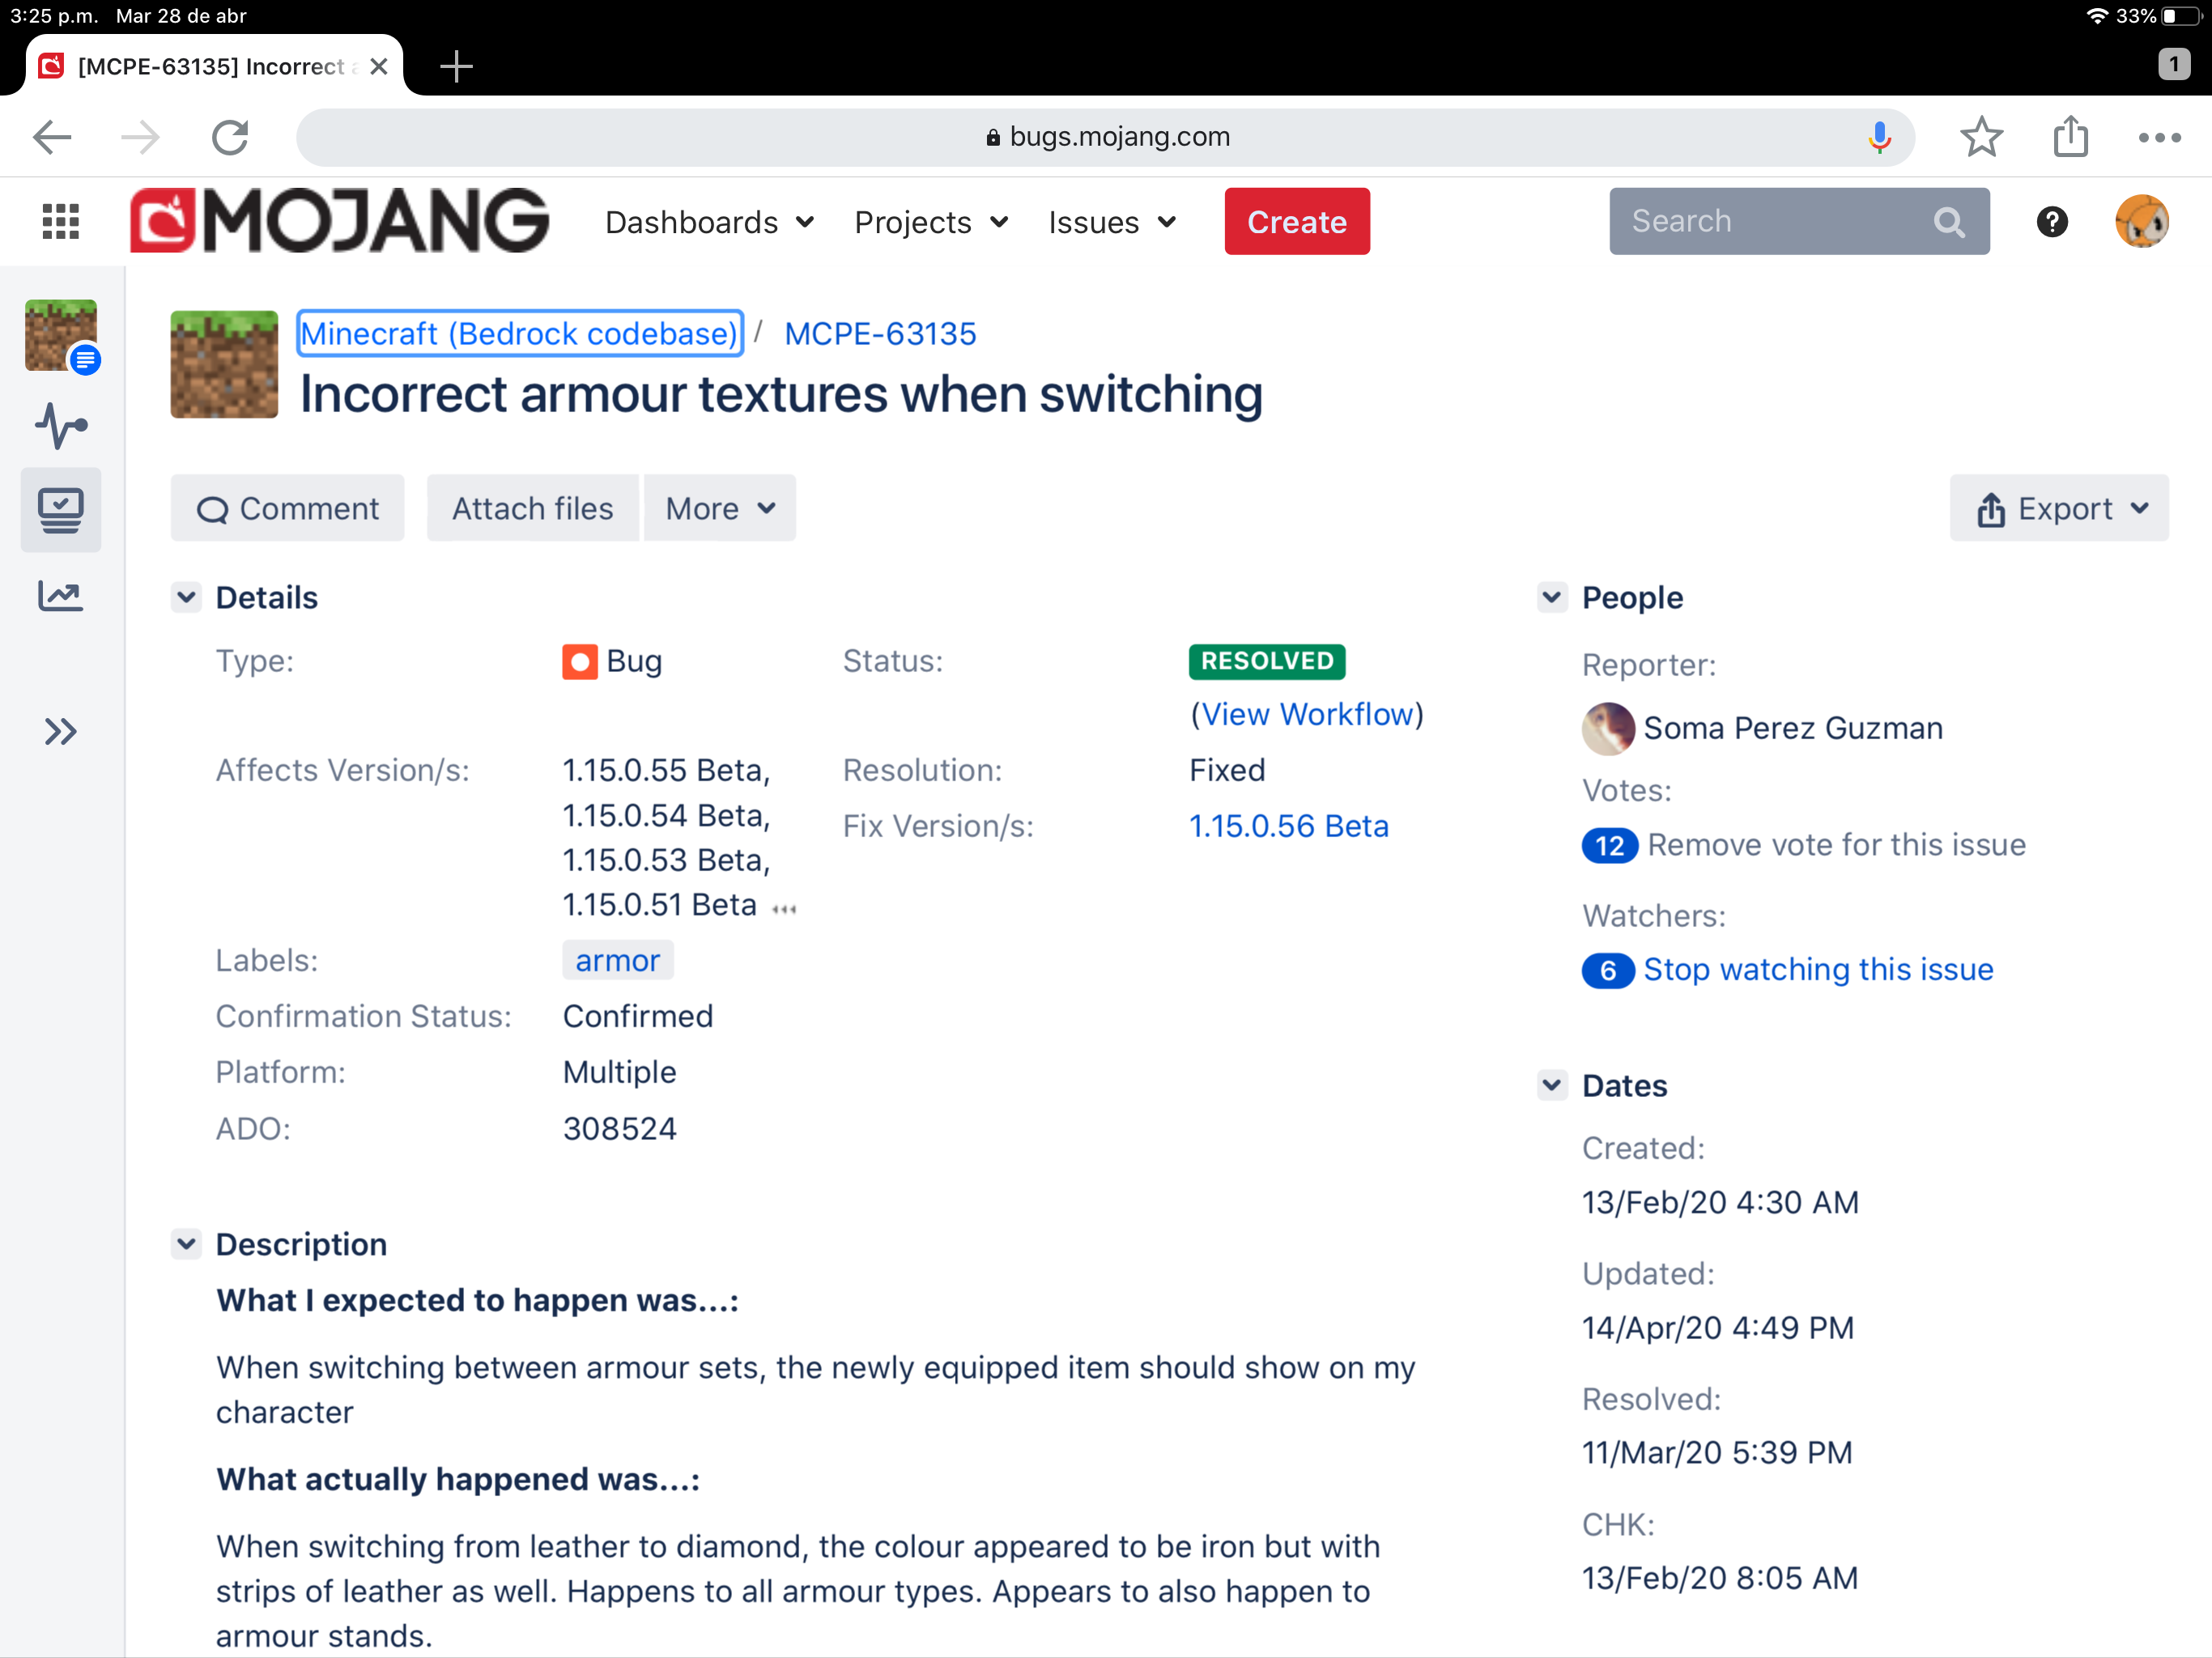Expand the sidebar with double chevron
Image resolution: width=2212 pixels, height=1658 pixels.
point(60,732)
